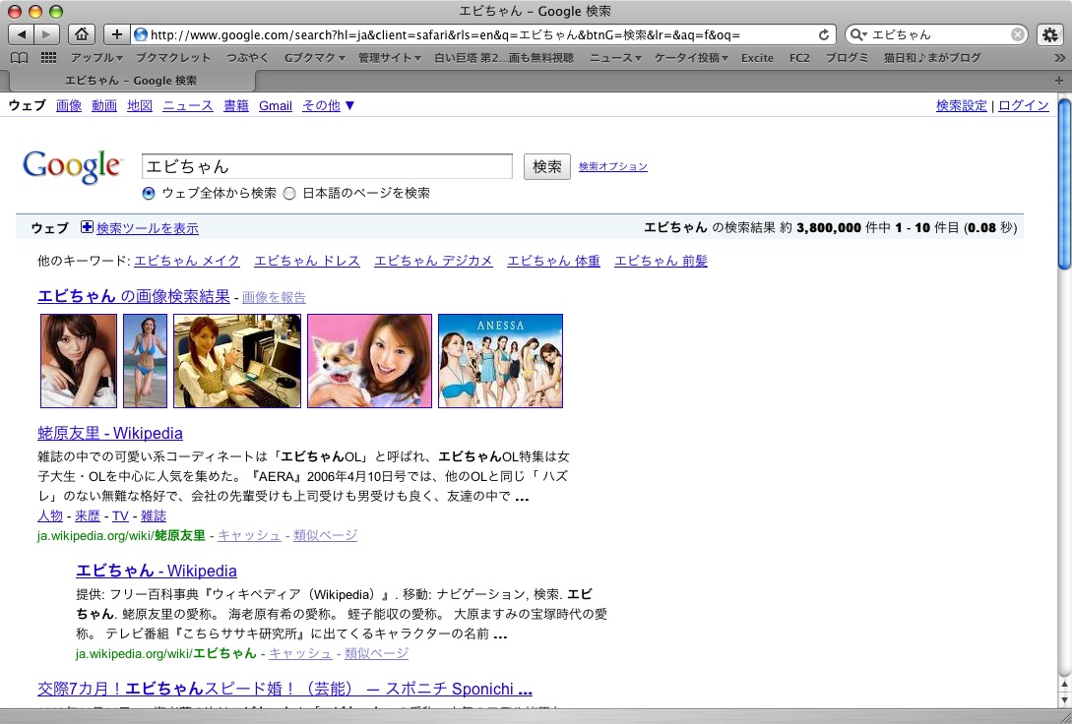The image size is (1072, 724).
Task: Open the ニュース bookmarks dropdown
Action: [615, 58]
